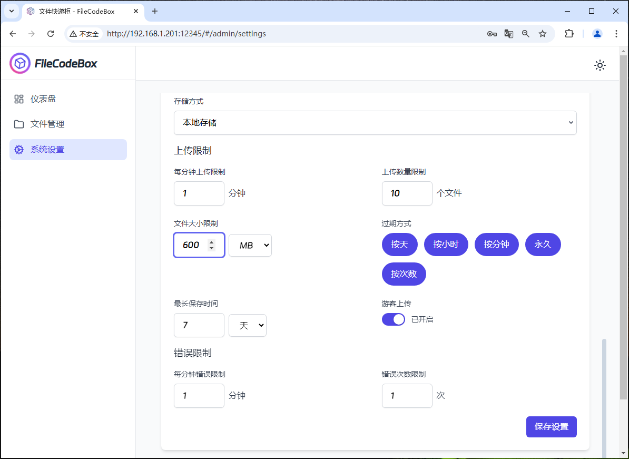Open the browser extensions puzzle icon
The width and height of the screenshot is (629, 459).
click(x=569, y=33)
